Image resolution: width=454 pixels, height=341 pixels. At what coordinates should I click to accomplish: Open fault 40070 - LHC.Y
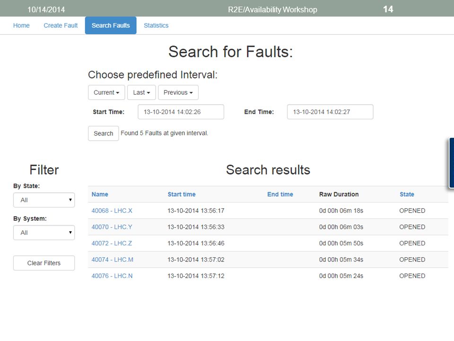[x=112, y=227]
